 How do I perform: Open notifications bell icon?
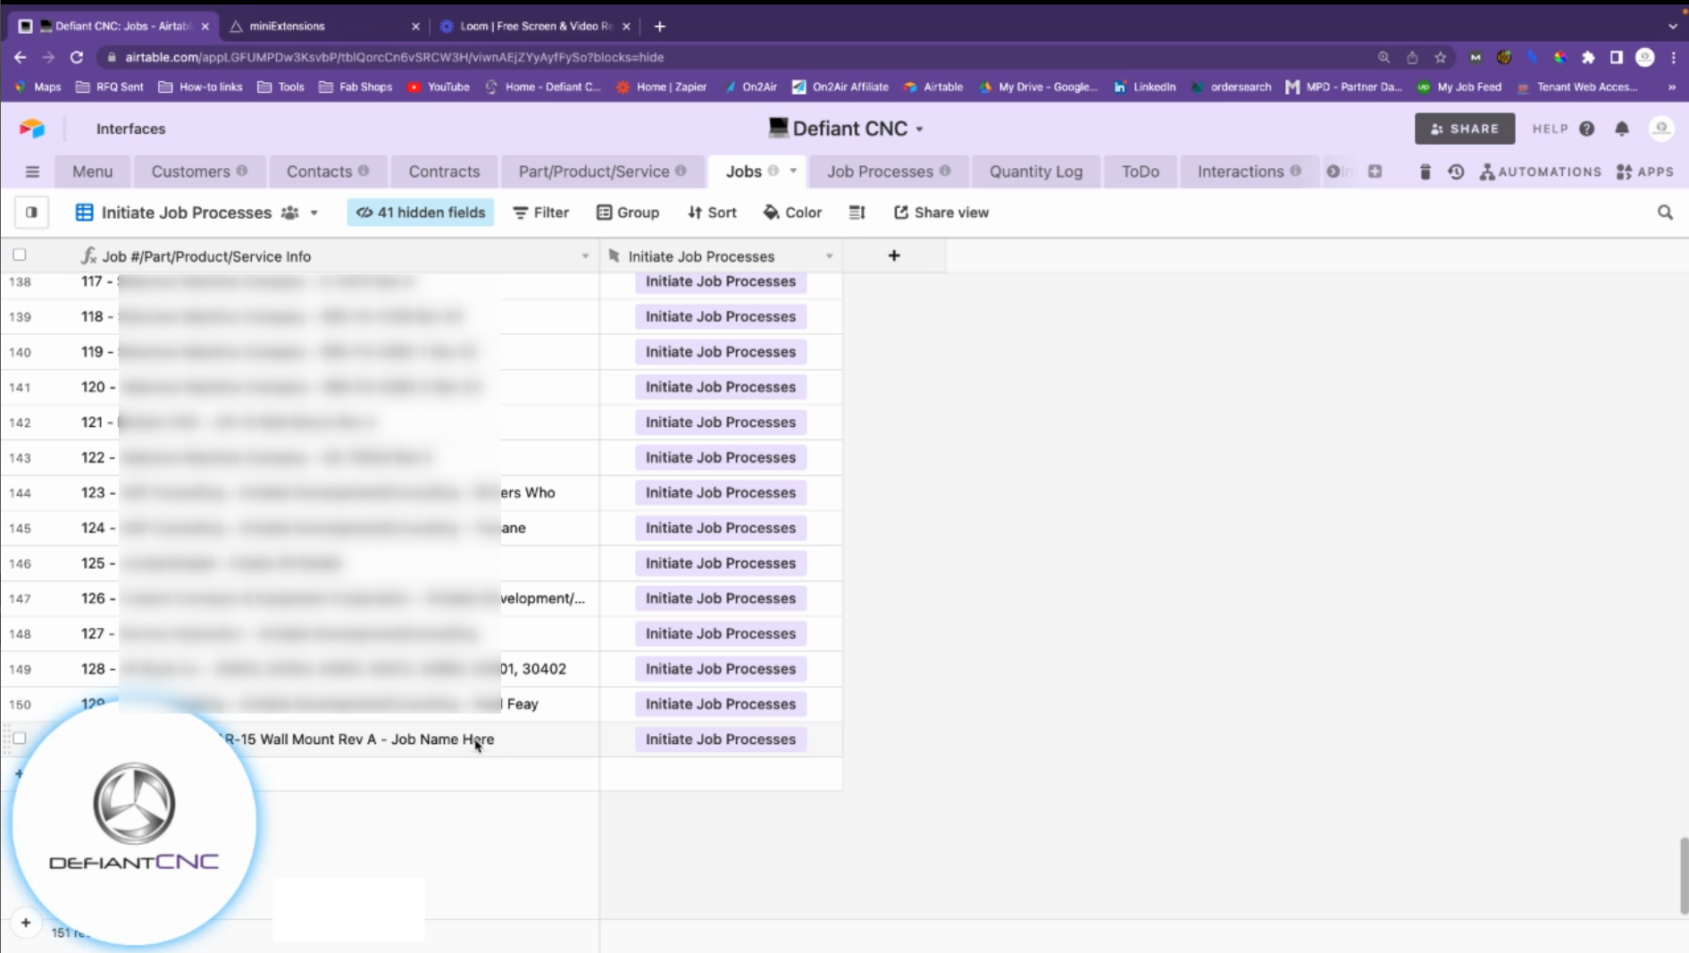tap(1622, 129)
